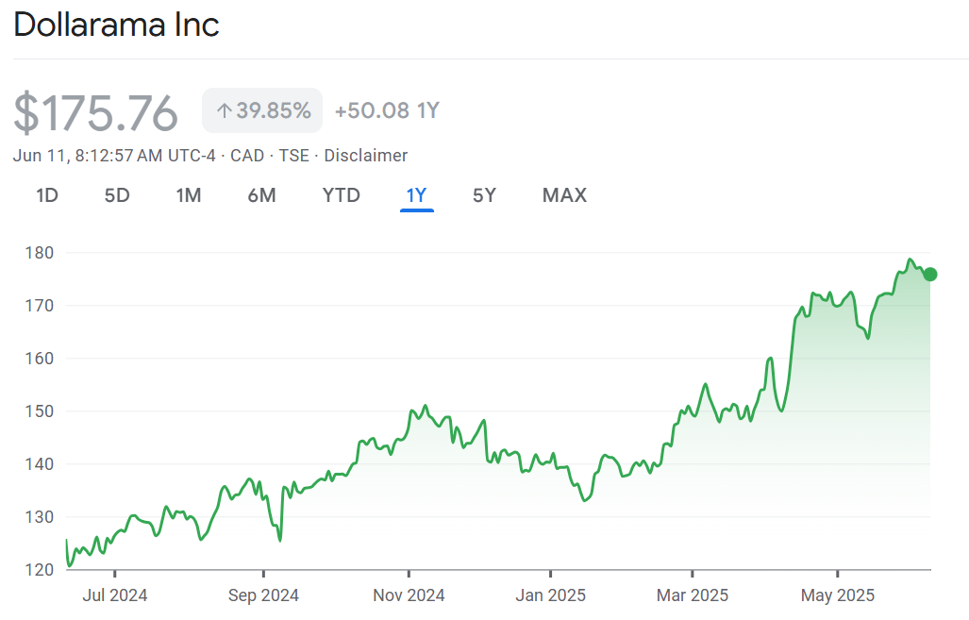Click the green up-arrow icon in percentage badge
The image size is (969, 620).
tap(224, 111)
